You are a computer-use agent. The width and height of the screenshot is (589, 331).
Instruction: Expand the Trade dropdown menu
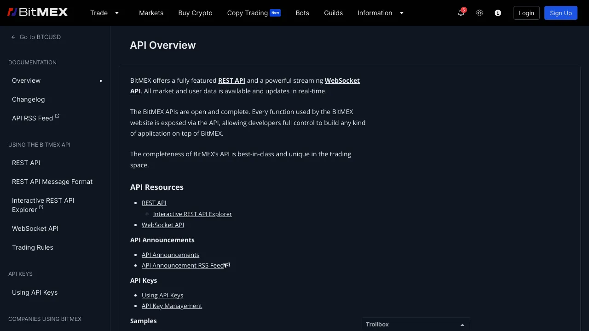pyautogui.click(x=117, y=13)
